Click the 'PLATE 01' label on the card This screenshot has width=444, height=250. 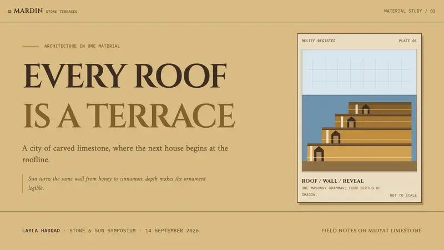coord(407,41)
